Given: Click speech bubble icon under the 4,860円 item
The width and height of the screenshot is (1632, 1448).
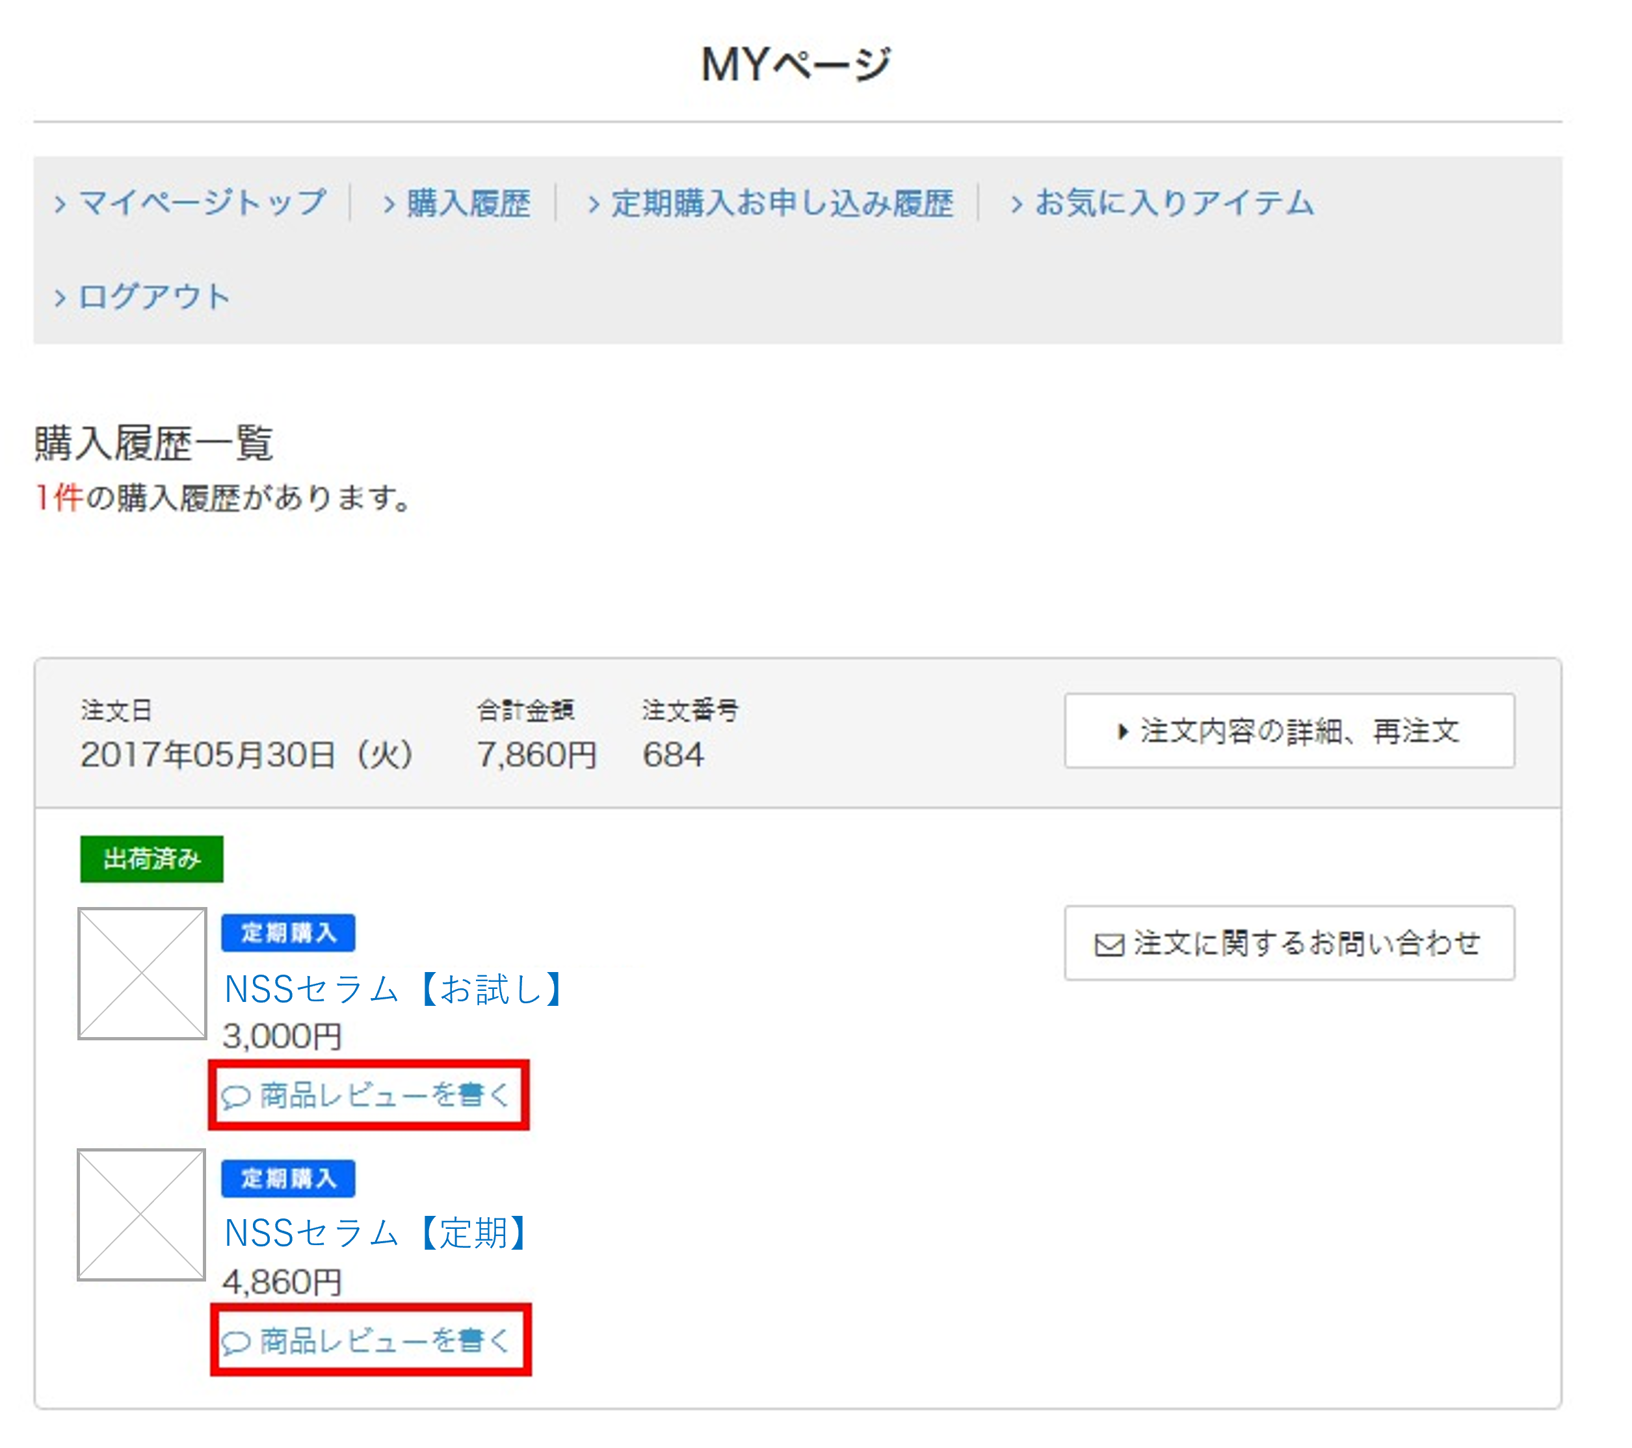Looking at the screenshot, I should (x=236, y=1343).
